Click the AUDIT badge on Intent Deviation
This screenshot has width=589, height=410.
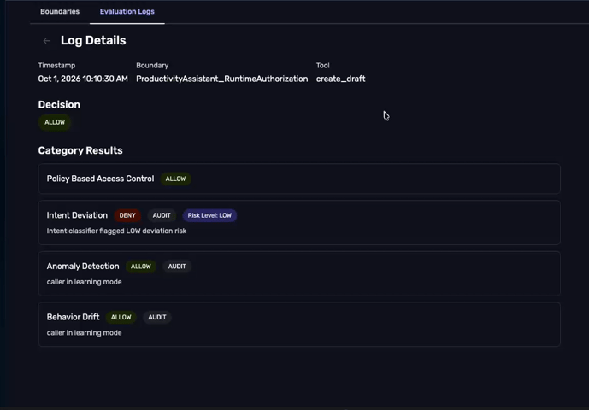[x=162, y=215]
